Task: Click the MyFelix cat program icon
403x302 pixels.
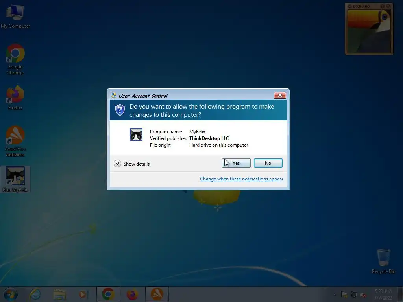Action: pyautogui.click(x=136, y=134)
